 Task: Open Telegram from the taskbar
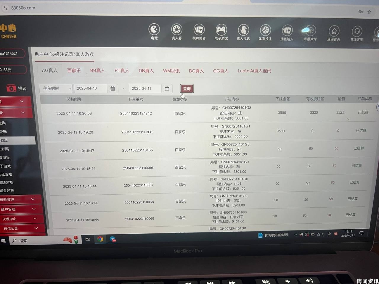click(x=113, y=239)
